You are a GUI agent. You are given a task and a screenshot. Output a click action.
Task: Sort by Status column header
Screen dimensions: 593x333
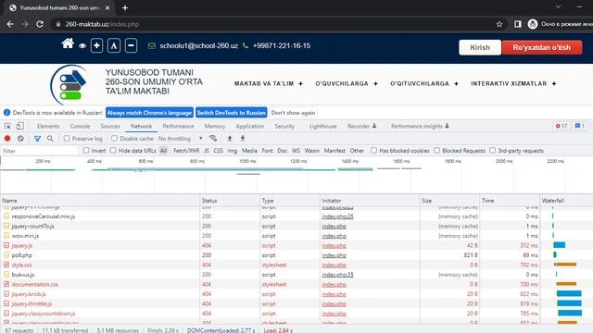(230, 201)
